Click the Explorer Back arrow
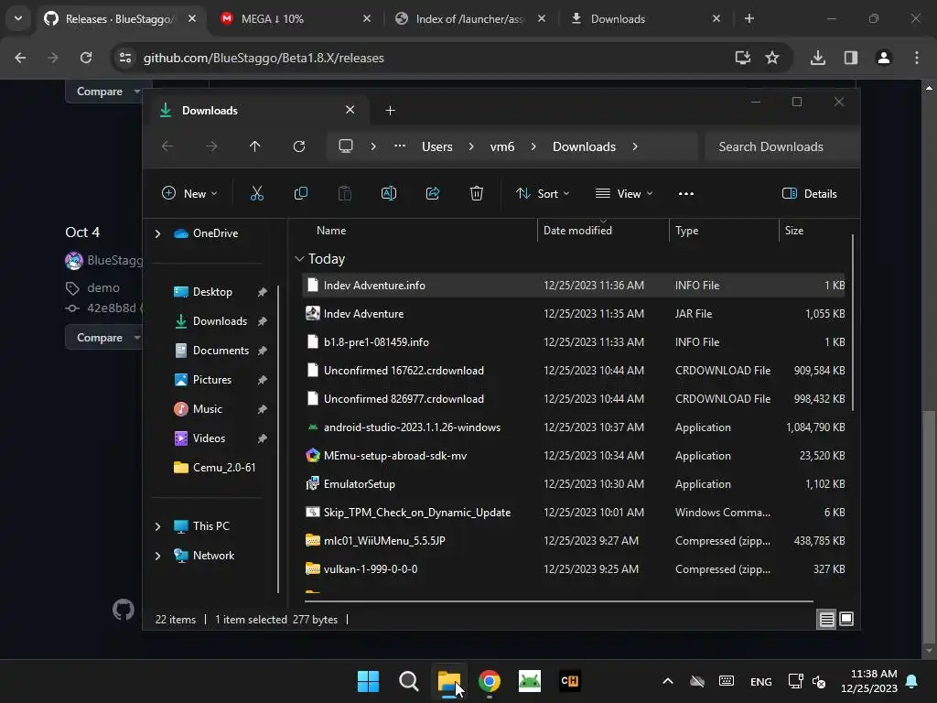Image resolution: width=937 pixels, height=703 pixels. coord(167,146)
